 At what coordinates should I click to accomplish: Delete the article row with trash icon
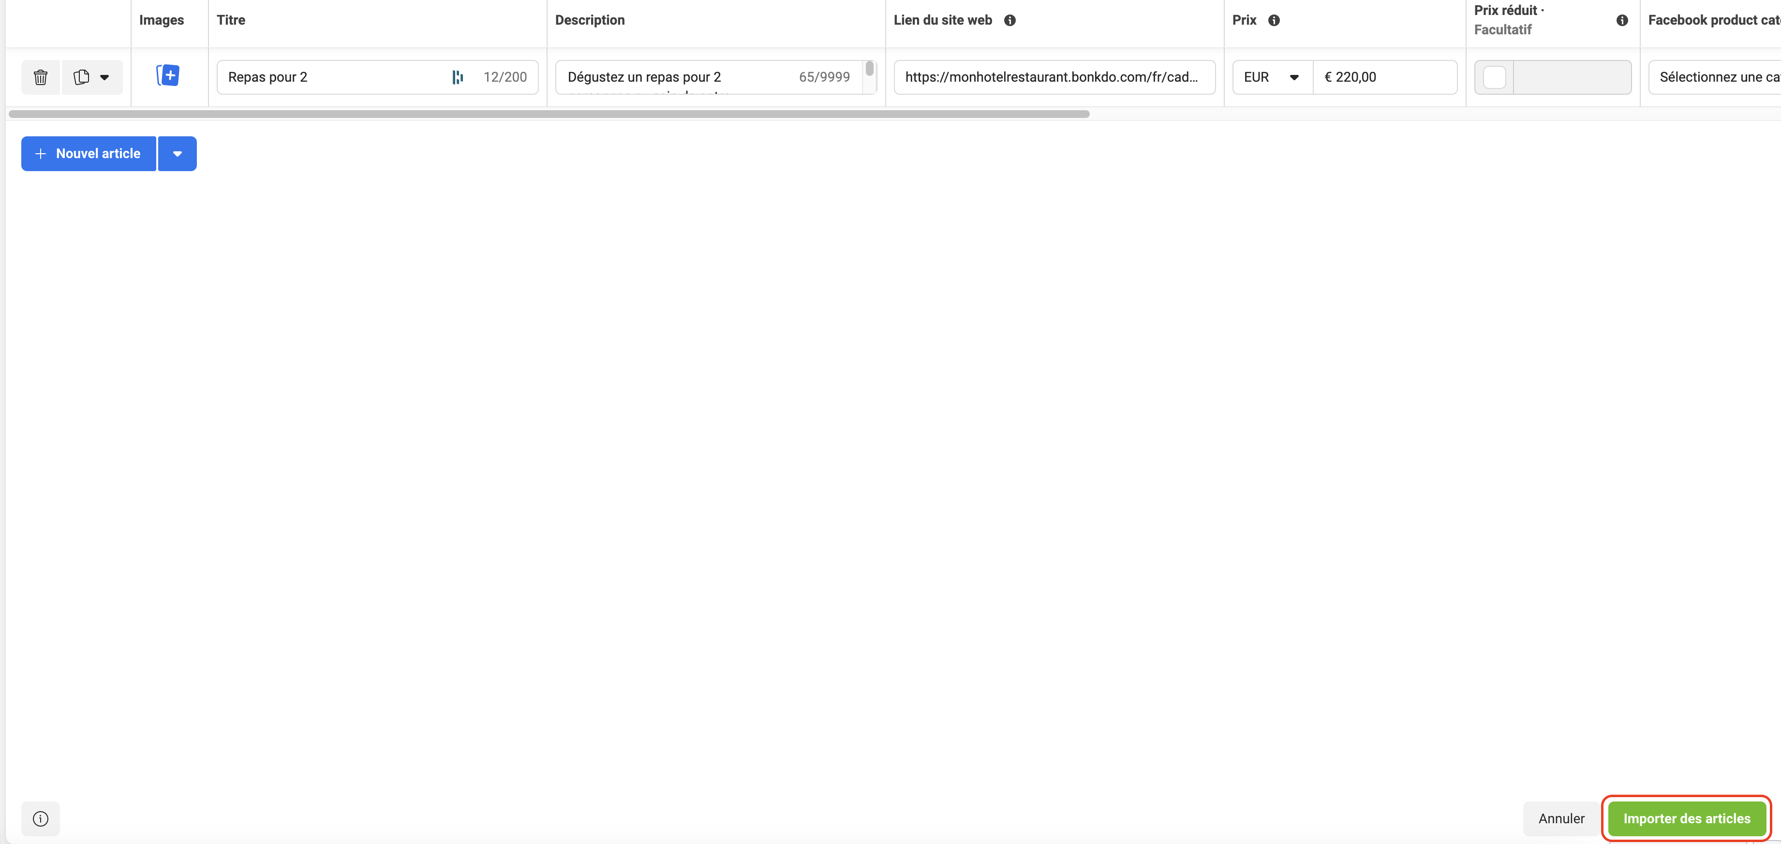(x=40, y=77)
